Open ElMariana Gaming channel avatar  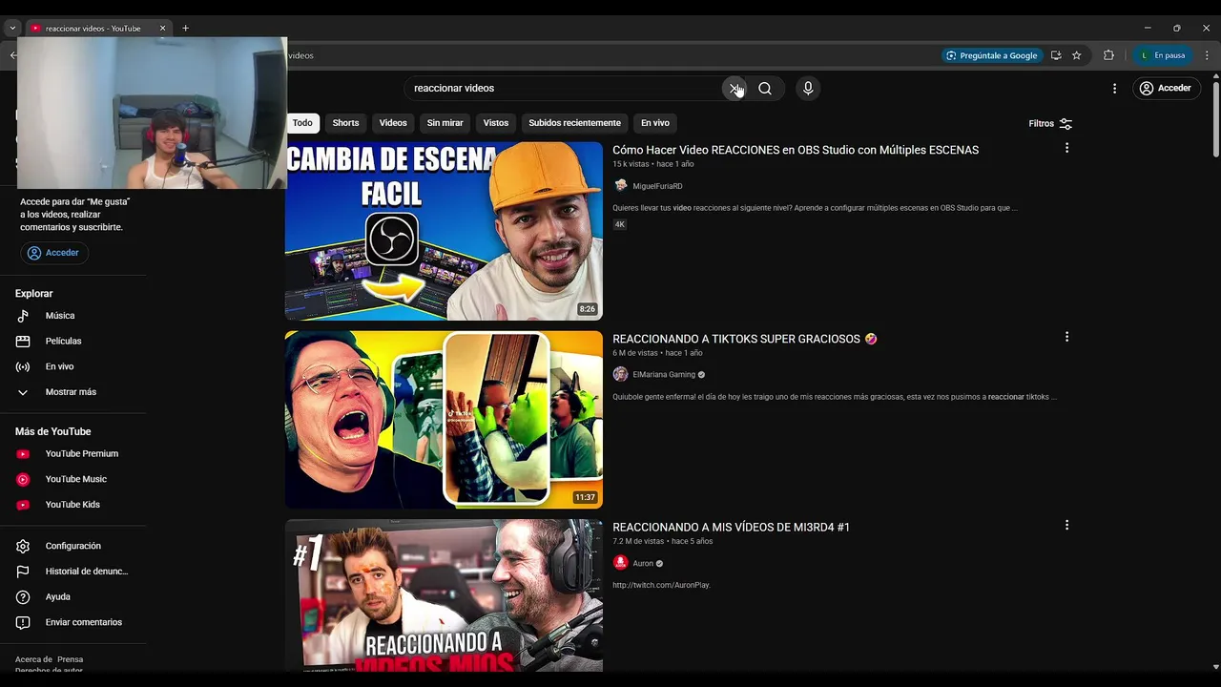tap(620, 374)
